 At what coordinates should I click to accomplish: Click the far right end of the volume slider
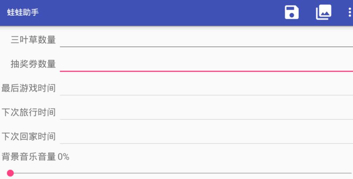350,173
